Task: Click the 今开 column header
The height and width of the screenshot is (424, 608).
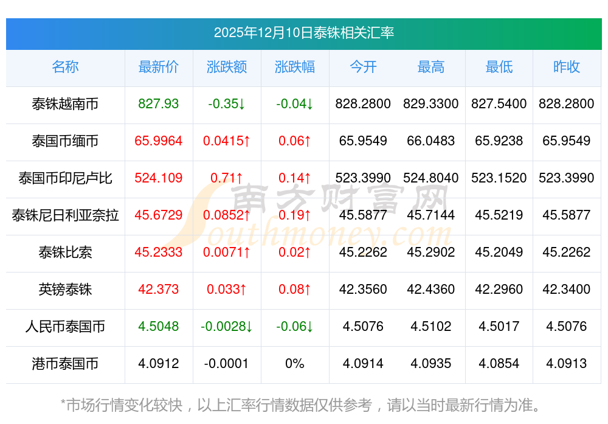Action: point(363,67)
